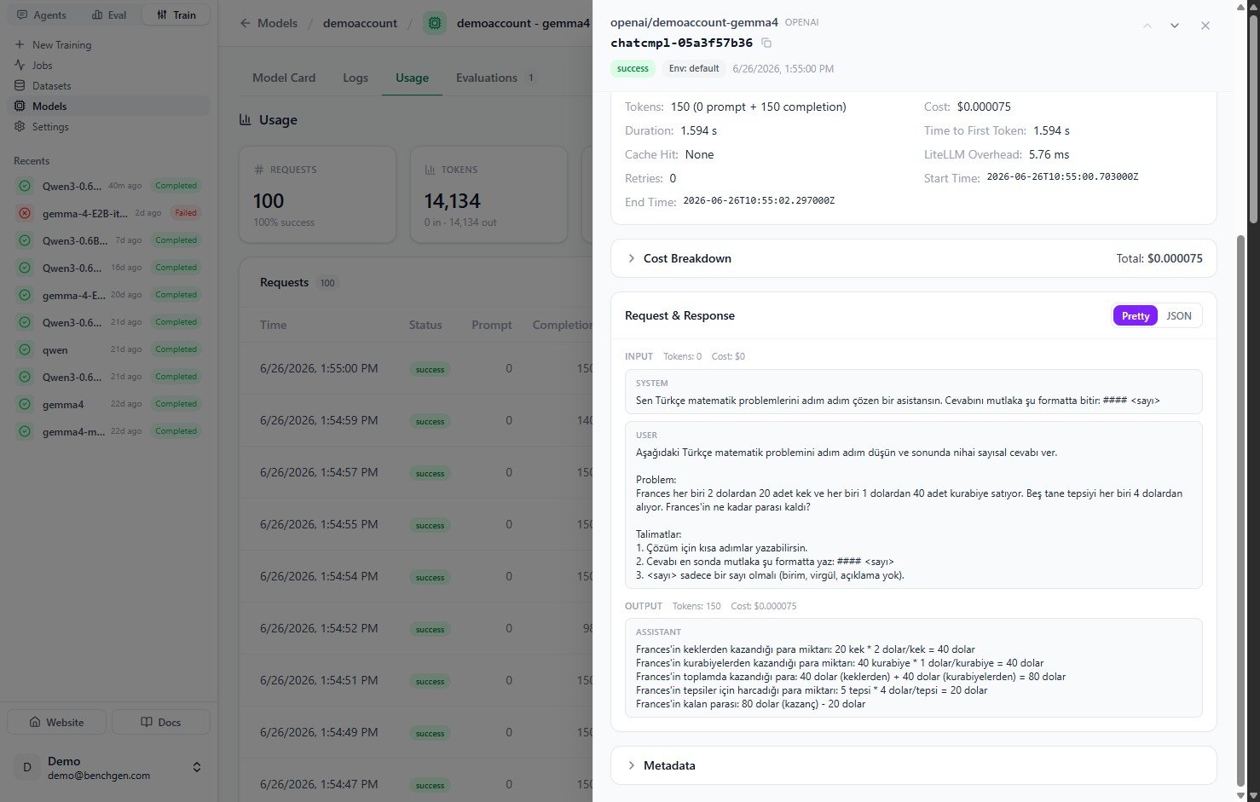Click the Models chip icon in sidebar
1260x802 pixels.
[x=20, y=106]
